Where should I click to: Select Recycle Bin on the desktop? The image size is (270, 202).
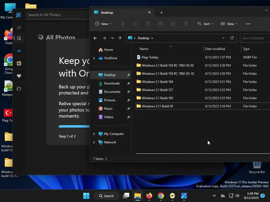tap(257, 168)
